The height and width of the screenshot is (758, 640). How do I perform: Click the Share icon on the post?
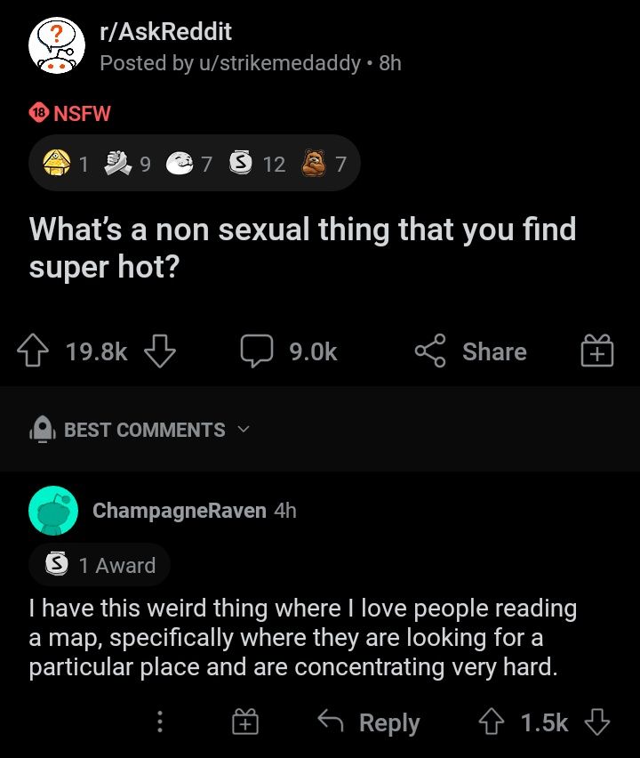point(429,351)
